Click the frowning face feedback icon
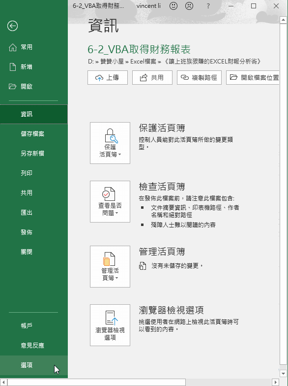 coord(189,6)
